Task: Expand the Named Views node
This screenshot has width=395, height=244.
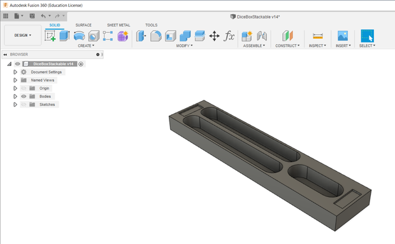Action: click(x=15, y=80)
